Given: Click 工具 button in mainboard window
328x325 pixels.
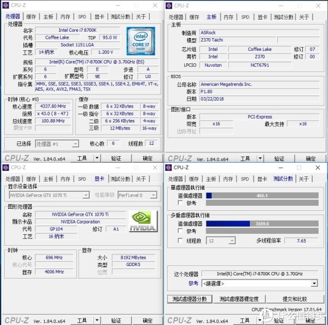Looking at the screenshot, I should click(x=245, y=158).
